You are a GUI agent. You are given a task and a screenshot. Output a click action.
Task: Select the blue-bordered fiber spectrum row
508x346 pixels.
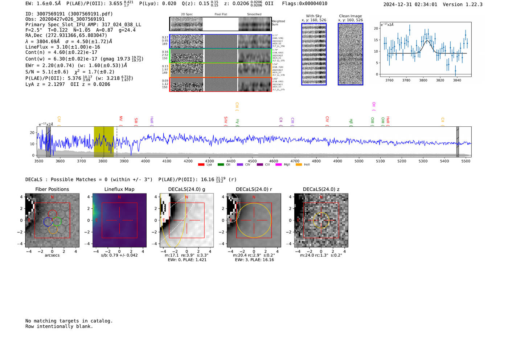tap(220, 41)
